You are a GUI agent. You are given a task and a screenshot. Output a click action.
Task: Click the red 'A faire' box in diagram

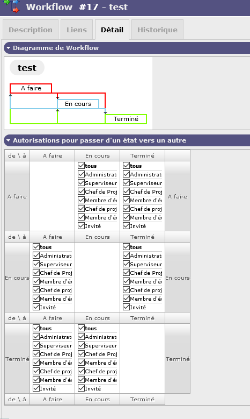tap(31, 88)
